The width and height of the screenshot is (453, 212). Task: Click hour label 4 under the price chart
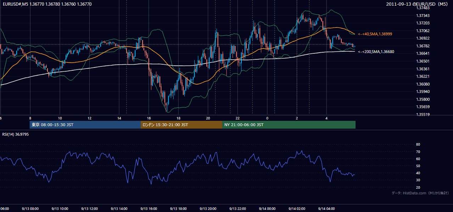click(x=326, y=118)
